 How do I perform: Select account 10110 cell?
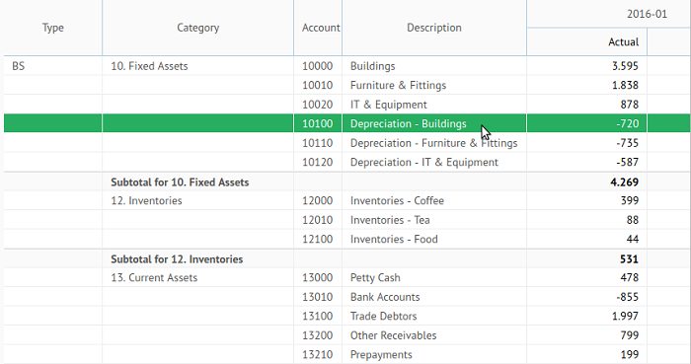point(318,143)
